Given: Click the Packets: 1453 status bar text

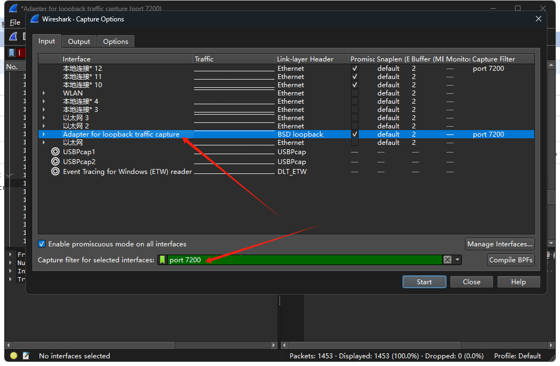Looking at the screenshot, I should pos(311,356).
